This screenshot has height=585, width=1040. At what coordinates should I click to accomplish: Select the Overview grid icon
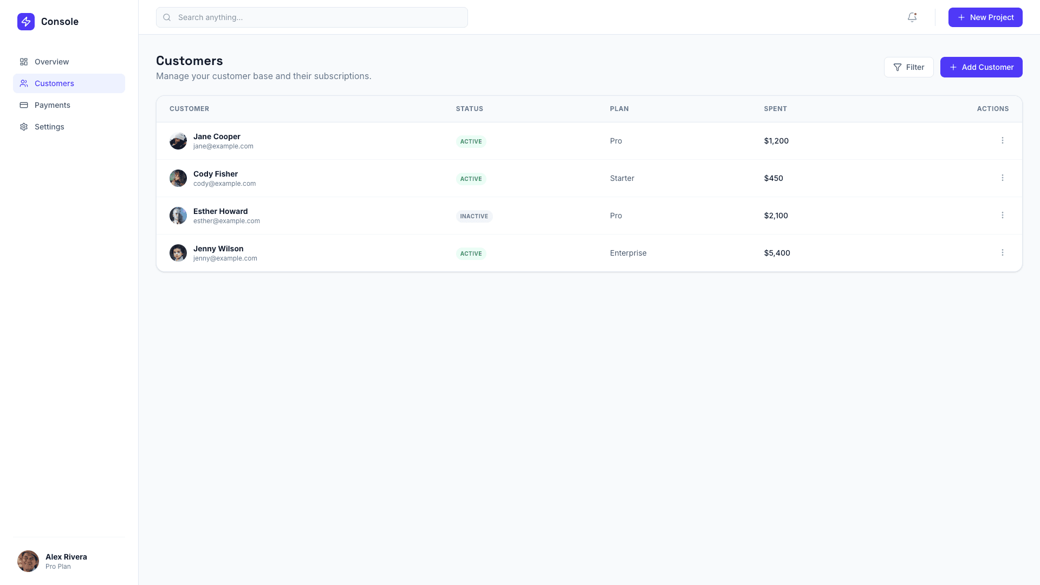[x=23, y=62]
